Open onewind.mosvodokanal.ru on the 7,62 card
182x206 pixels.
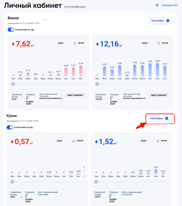coord(51,98)
